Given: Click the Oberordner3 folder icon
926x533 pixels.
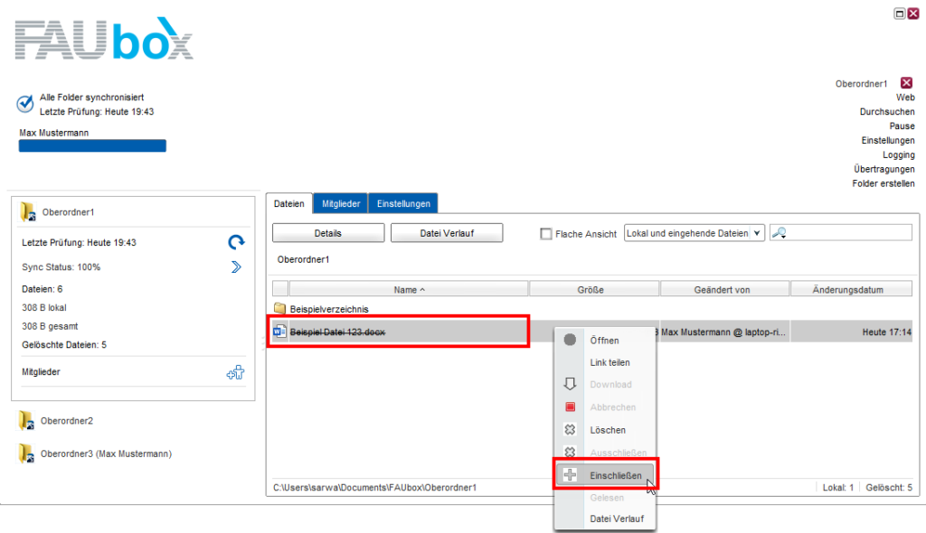Looking at the screenshot, I should click(27, 454).
